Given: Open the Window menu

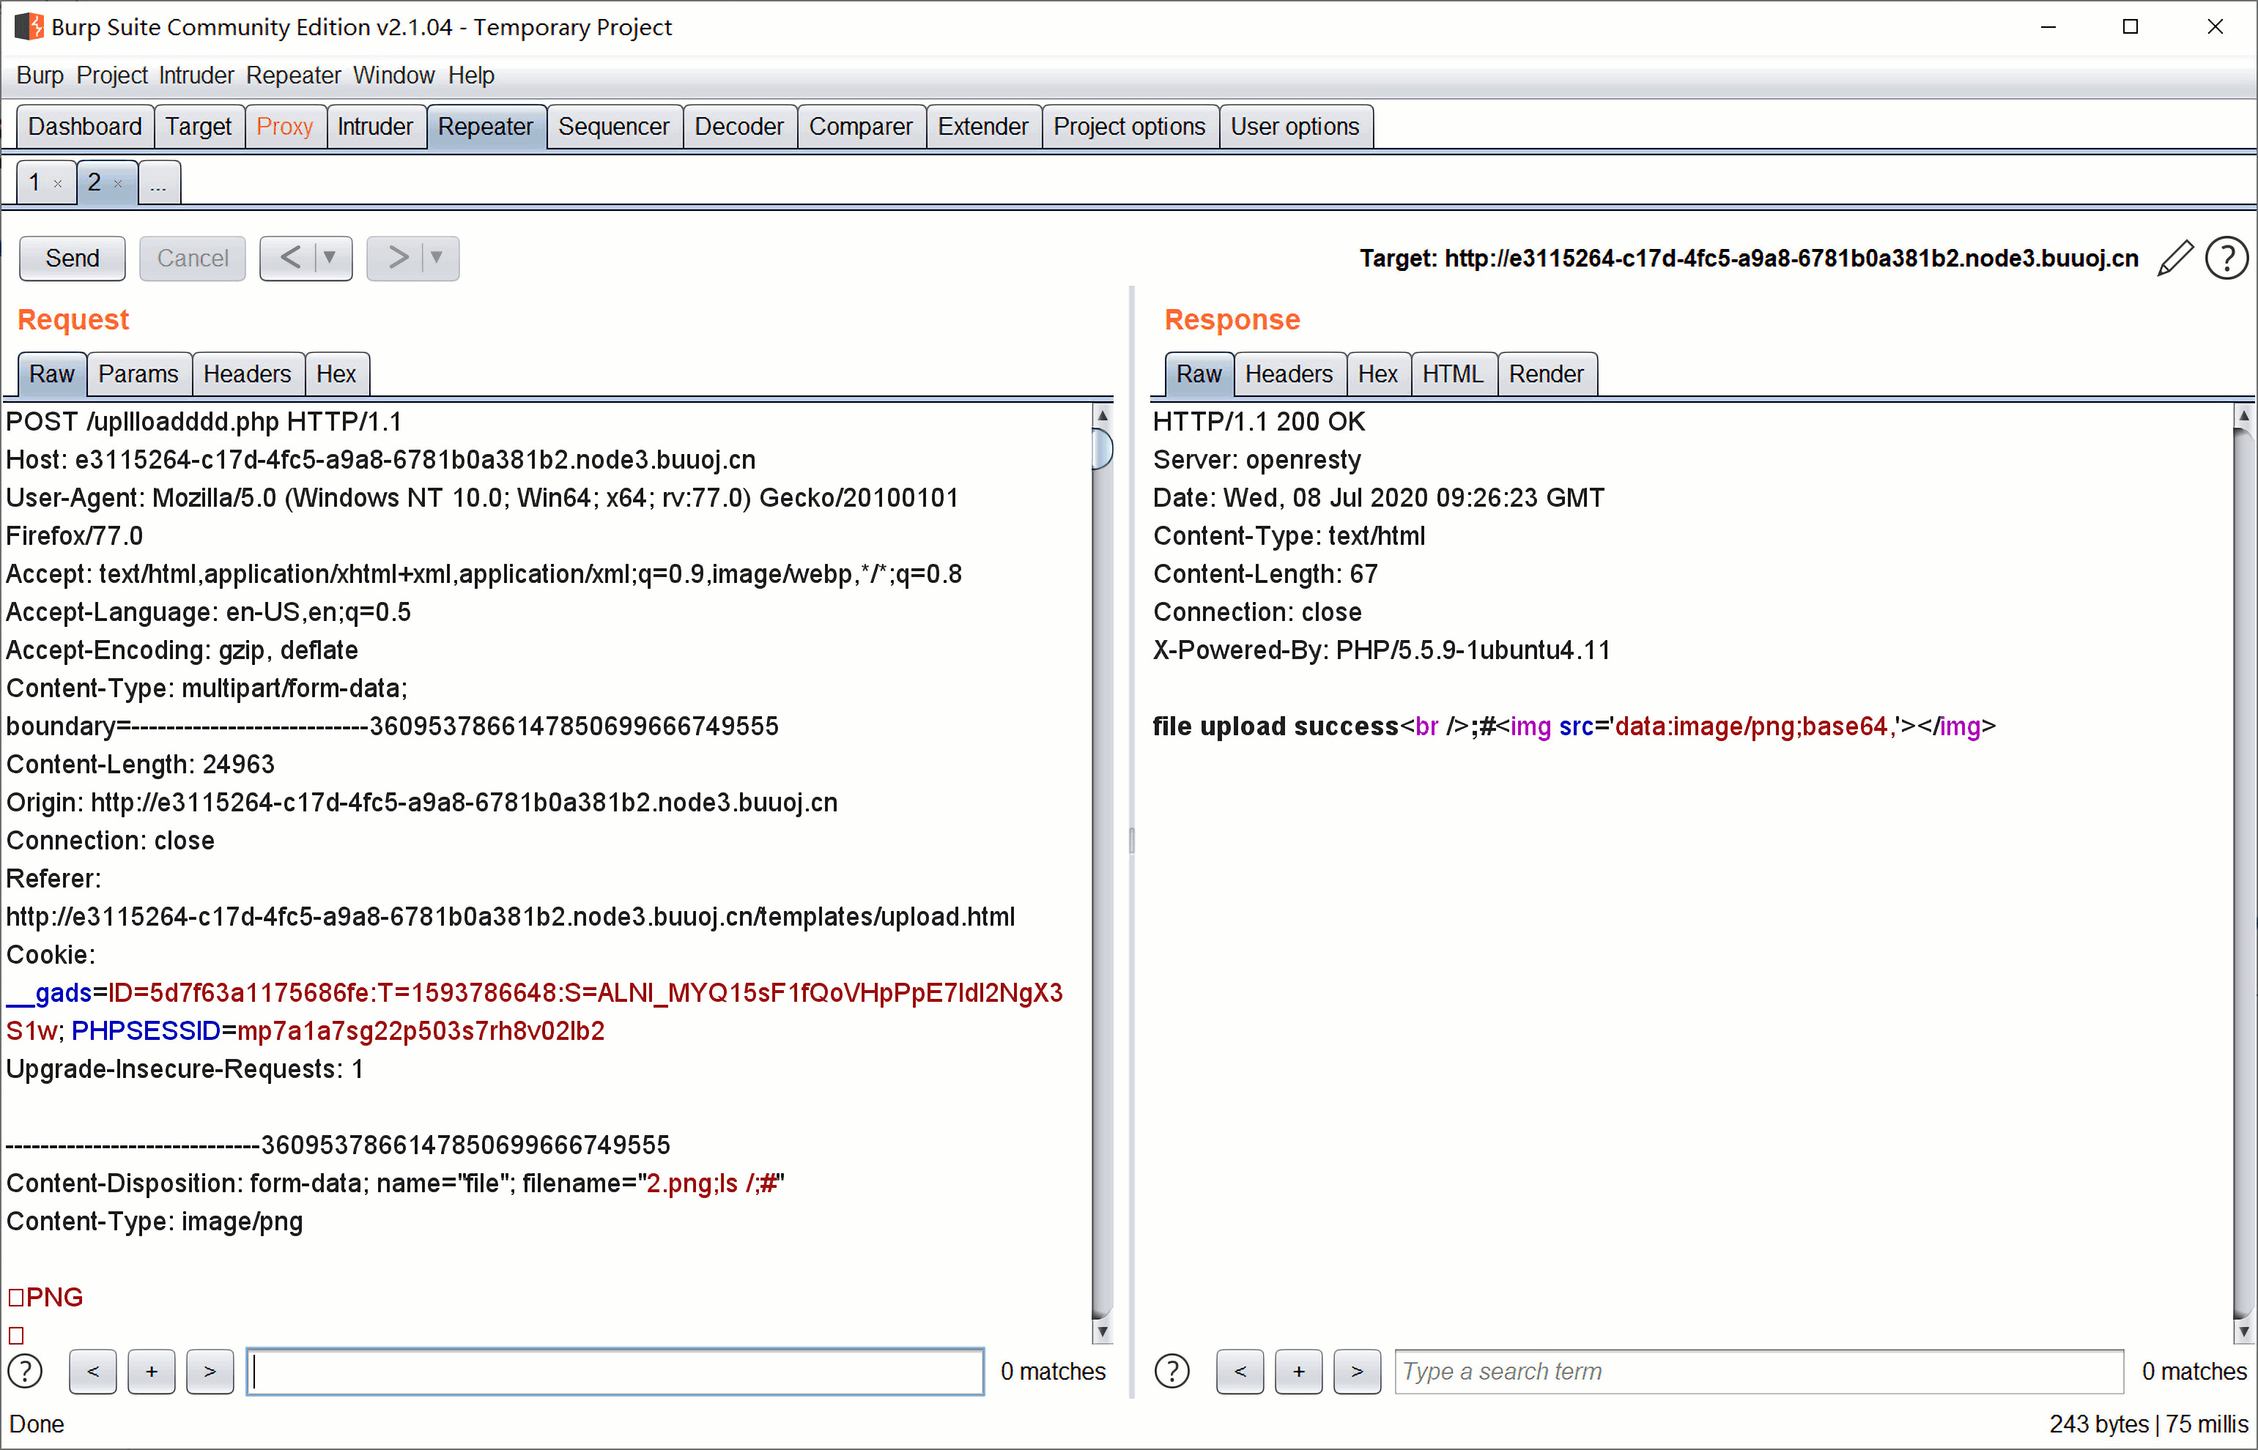Looking at the screenshot, I should pos(393,75).
